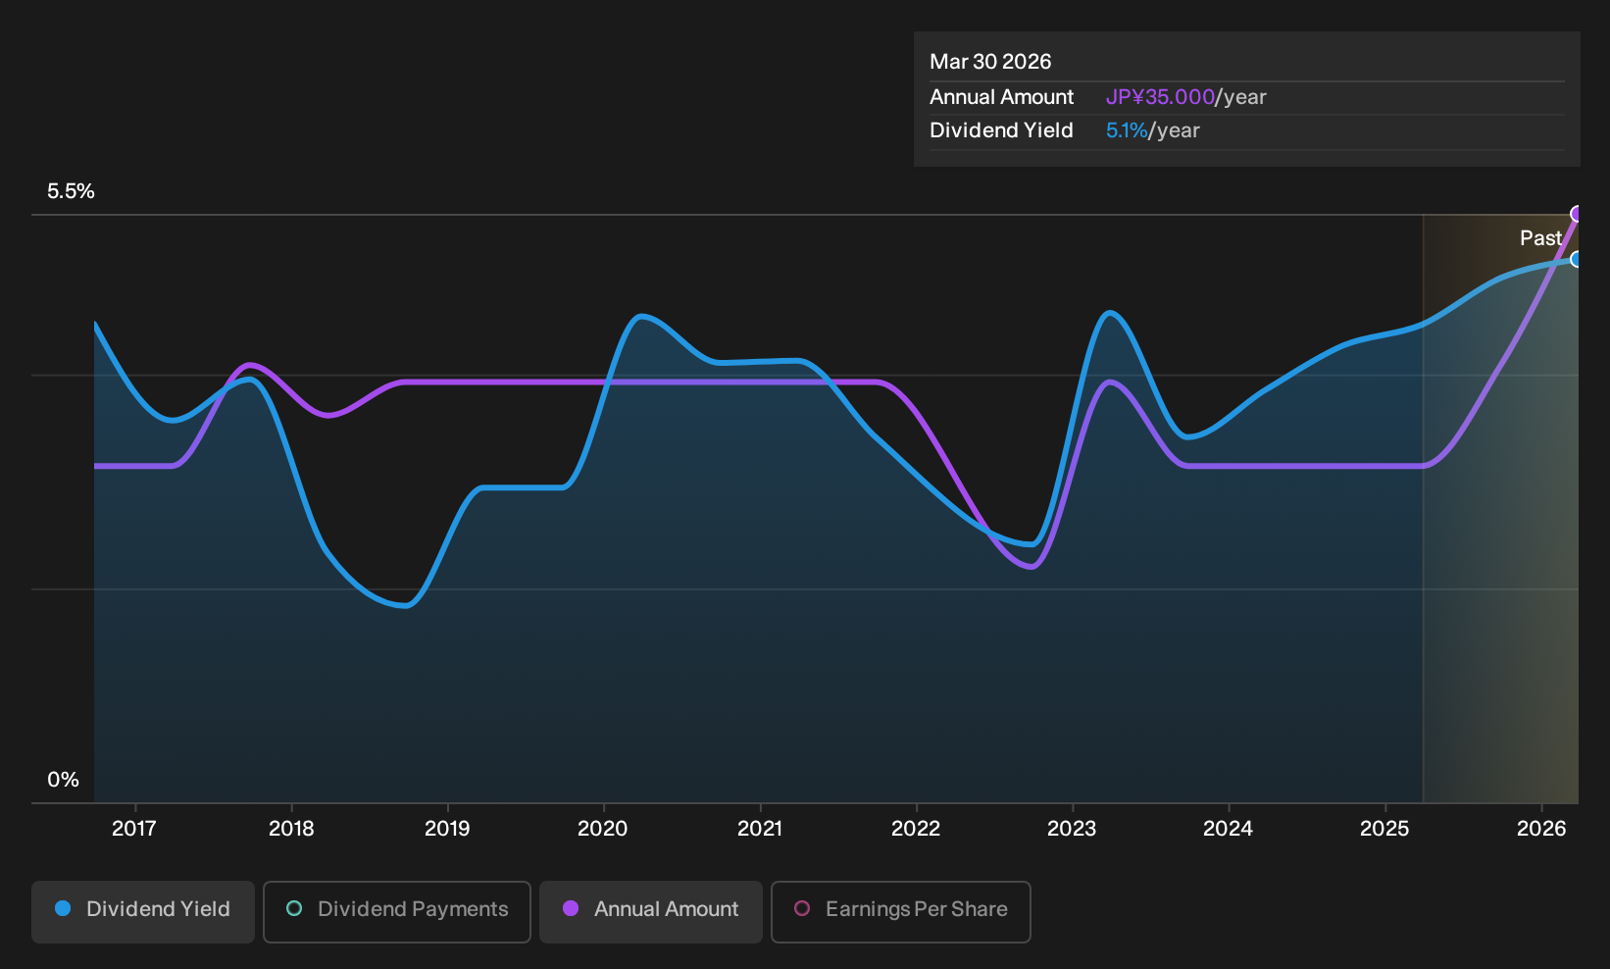1610x969 pixels.
Task: Click the Mar 30 2026 tooltip date
Action: pos(990,62)
